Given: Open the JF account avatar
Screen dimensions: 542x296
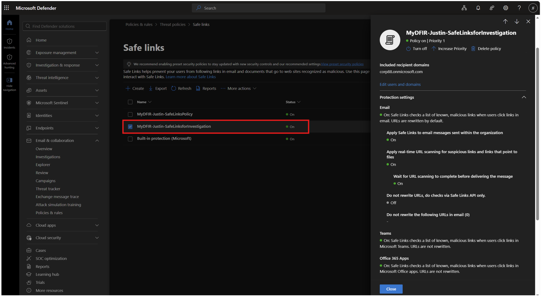Looking at the screenshot, I should 533,8.
